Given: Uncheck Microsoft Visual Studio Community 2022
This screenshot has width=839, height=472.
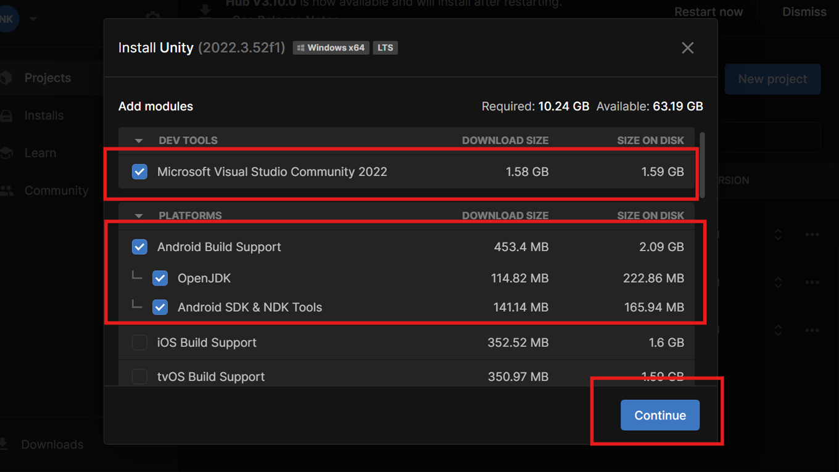Looking at the screenshot, I should [x=139, y=172].
